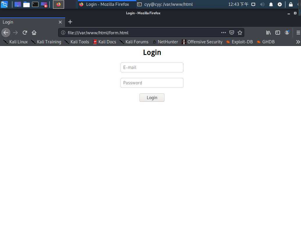Open the NetHunter bookmark
The width and height of the screenshot is (301, 232).
pyautogui.click(x=165, y=42)
